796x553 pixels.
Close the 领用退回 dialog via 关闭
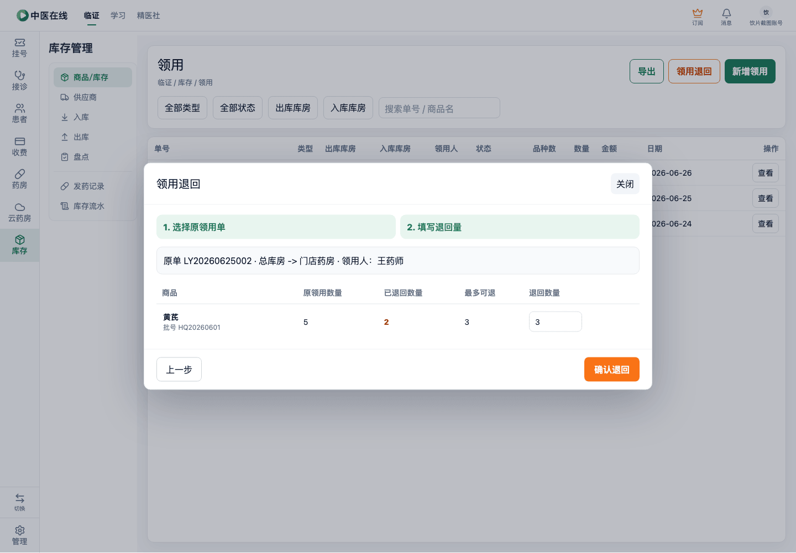(625, 184)
